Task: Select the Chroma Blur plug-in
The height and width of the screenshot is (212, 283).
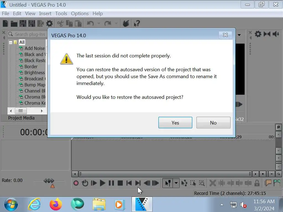Action: coord(35,97)
